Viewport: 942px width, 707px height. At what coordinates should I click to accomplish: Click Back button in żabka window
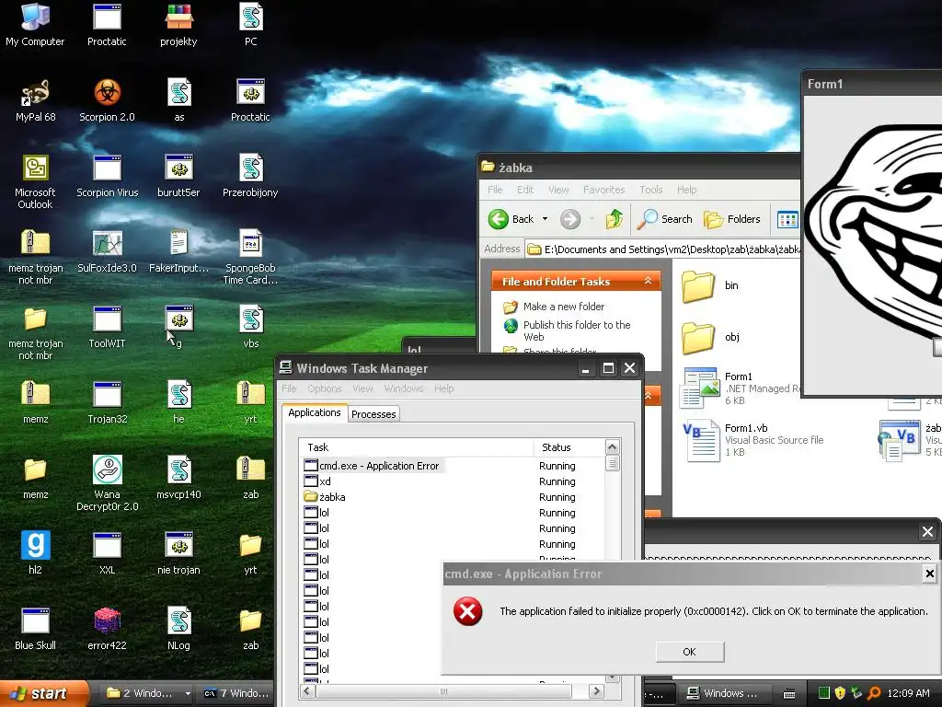click(x=511, y=219)
